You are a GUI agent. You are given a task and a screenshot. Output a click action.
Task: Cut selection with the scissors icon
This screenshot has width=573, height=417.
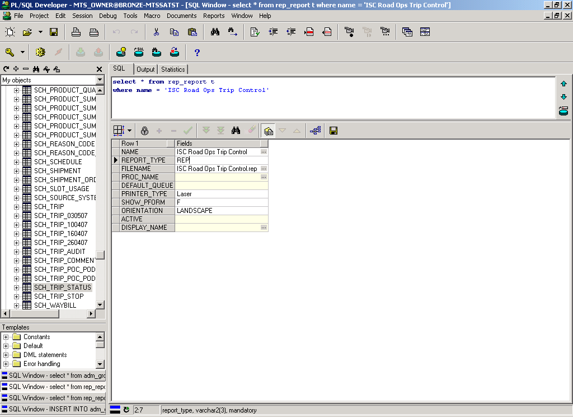coord(157,32)
